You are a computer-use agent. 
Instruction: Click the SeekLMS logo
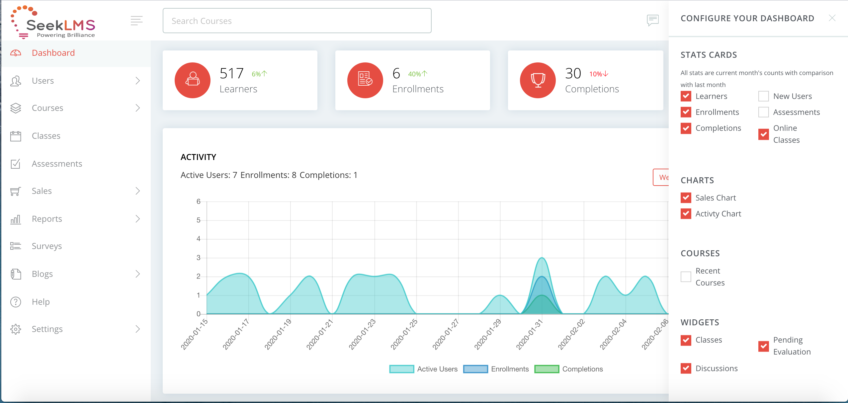pyautogui.click(x=53, y=22)
